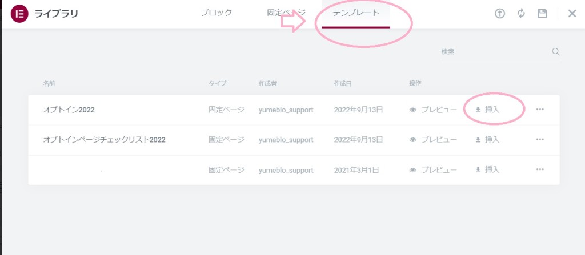Open the upload template icon
585x255 pixels.
499,14
